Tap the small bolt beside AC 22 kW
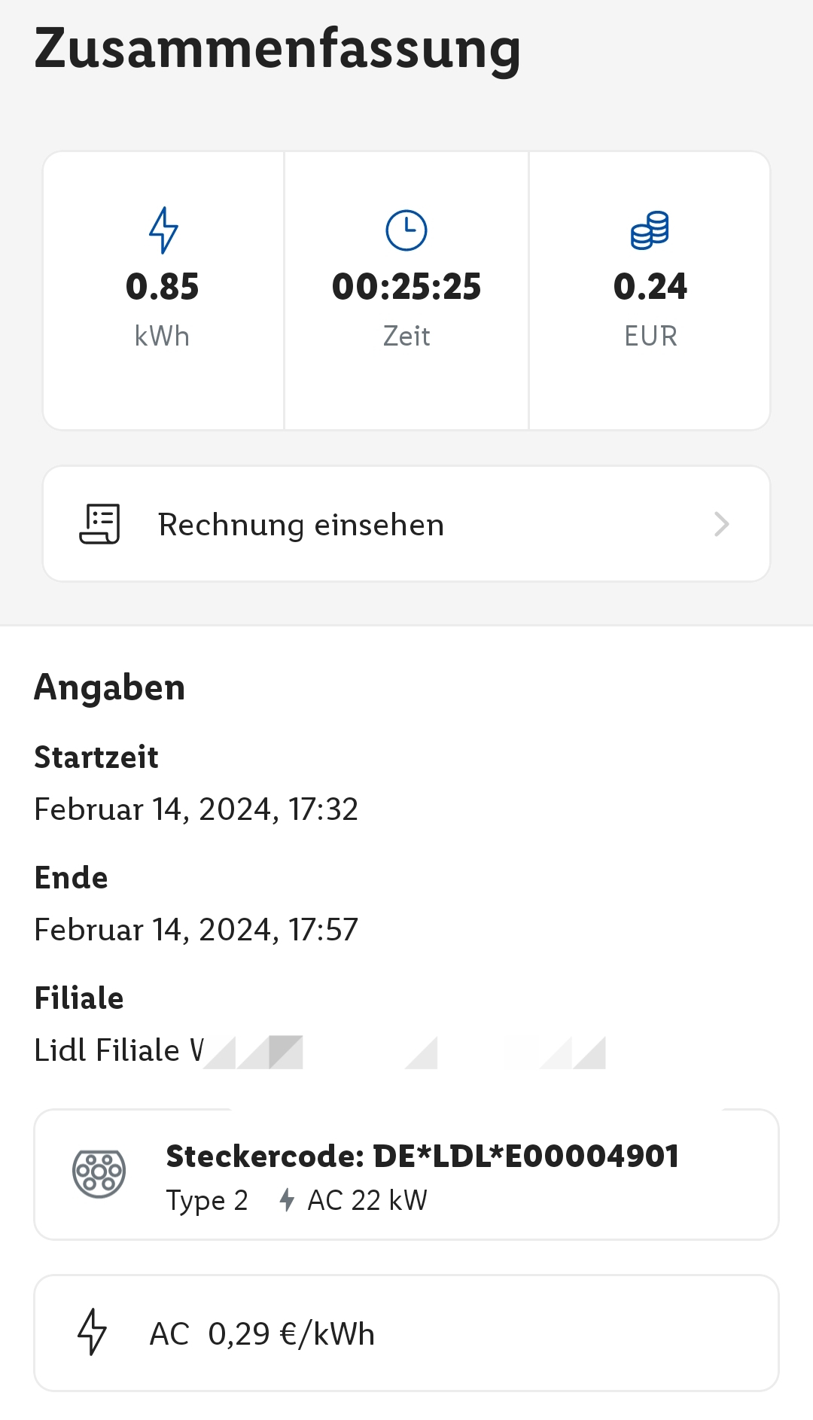This screenshot has width=813, height=1420. click(287, 1199)
